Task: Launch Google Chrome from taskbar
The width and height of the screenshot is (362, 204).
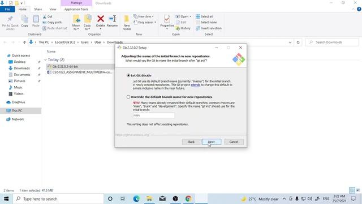Action: (188, 199)
